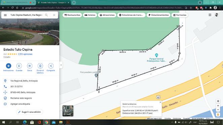Collapse the side panel arrow

[x=61, y=65]
